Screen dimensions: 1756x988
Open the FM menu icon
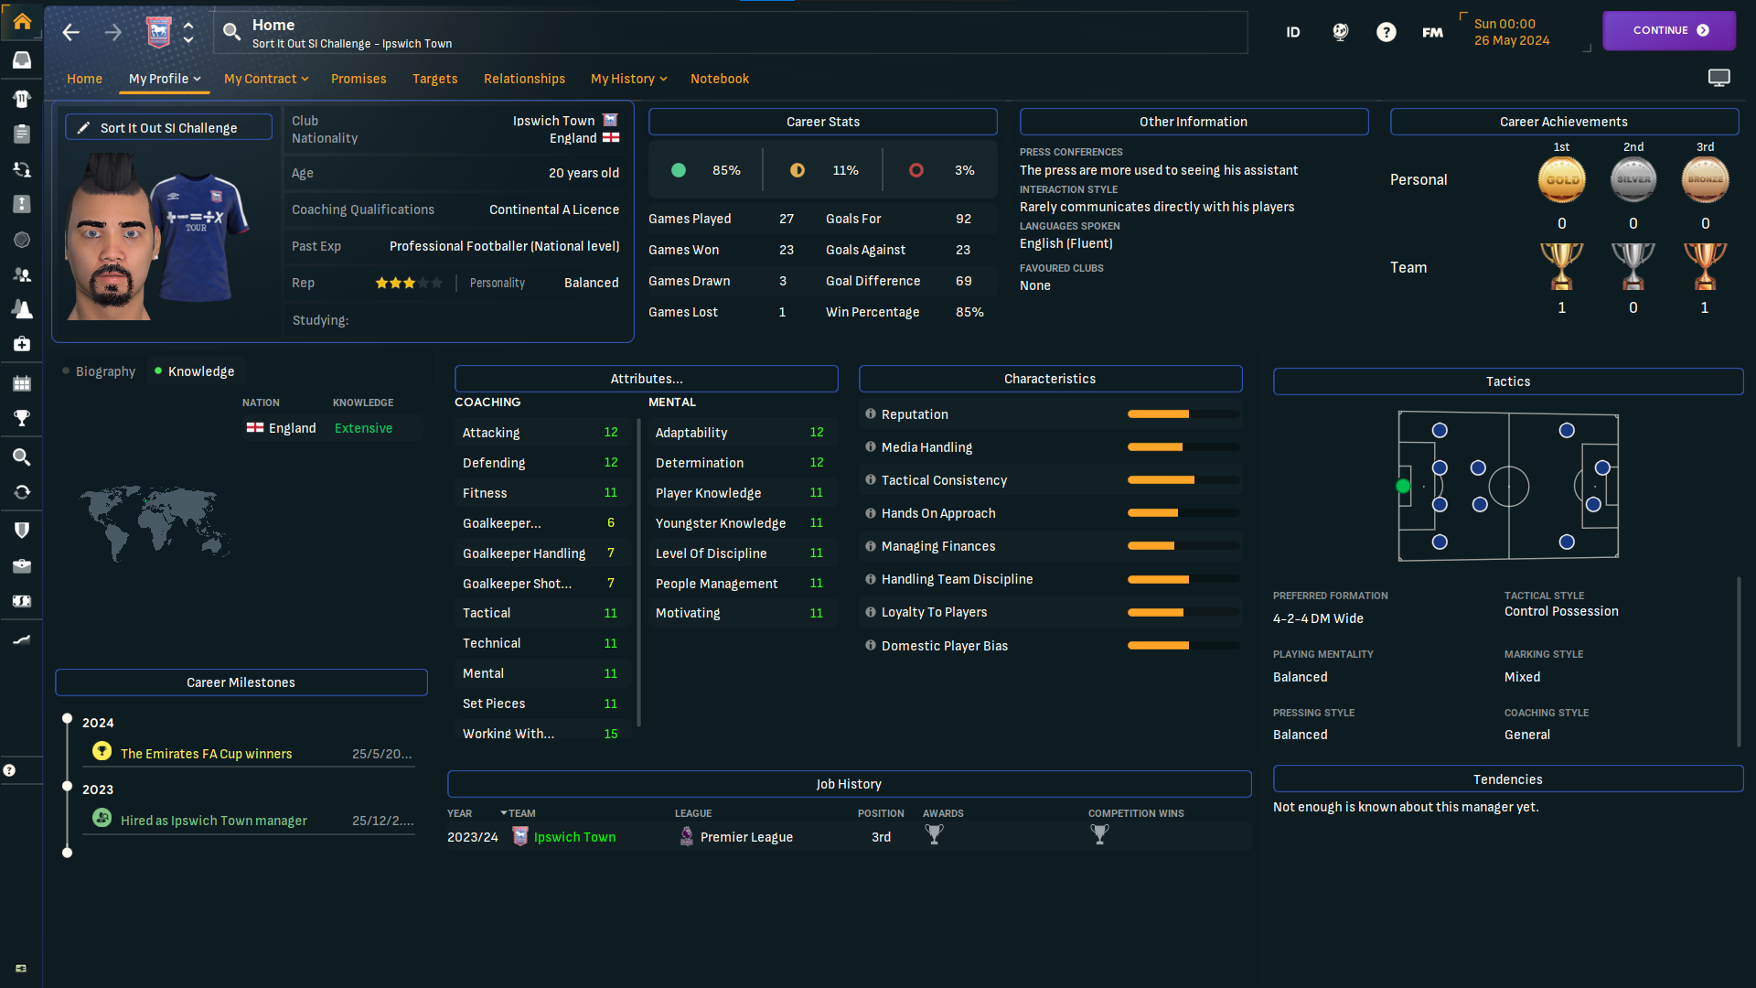pos(1433,32)
